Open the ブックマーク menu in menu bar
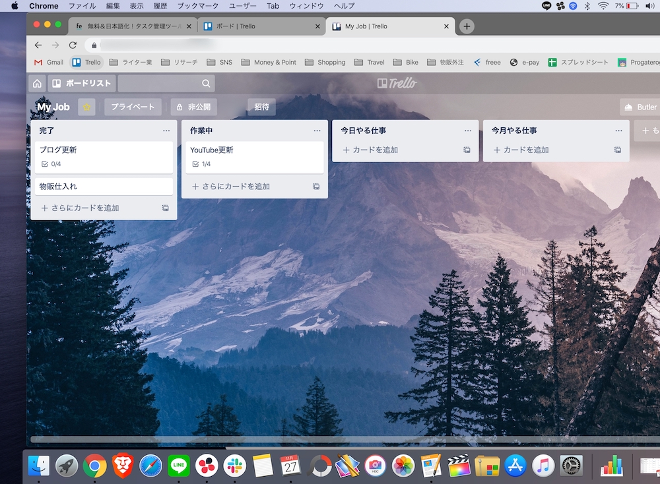This screenshot has height=484, width=660. 197,6
